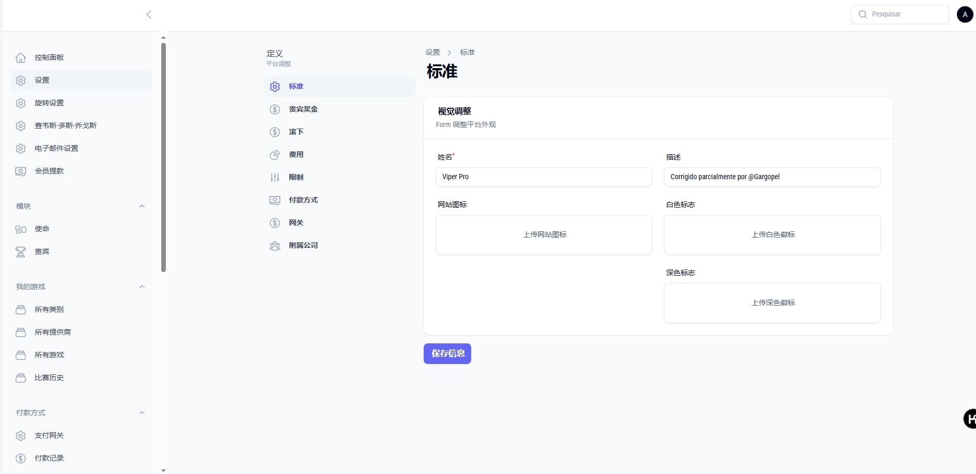
Task: Click the user avatar icon labeled A
Action: pos(965,14)
